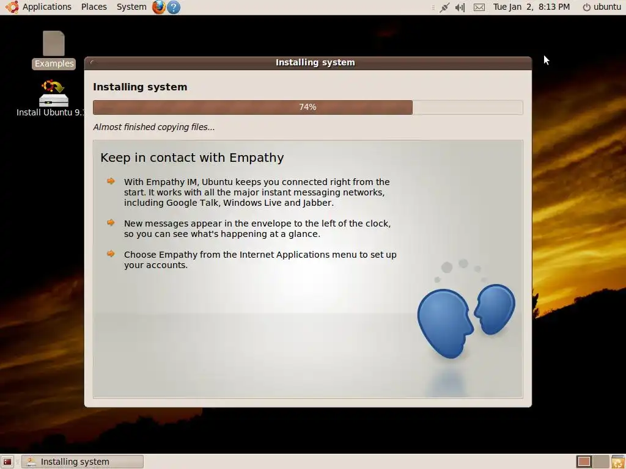Select the Installing system taskbar button
This screenshot has height=469, width=626.
click(83, 462)
